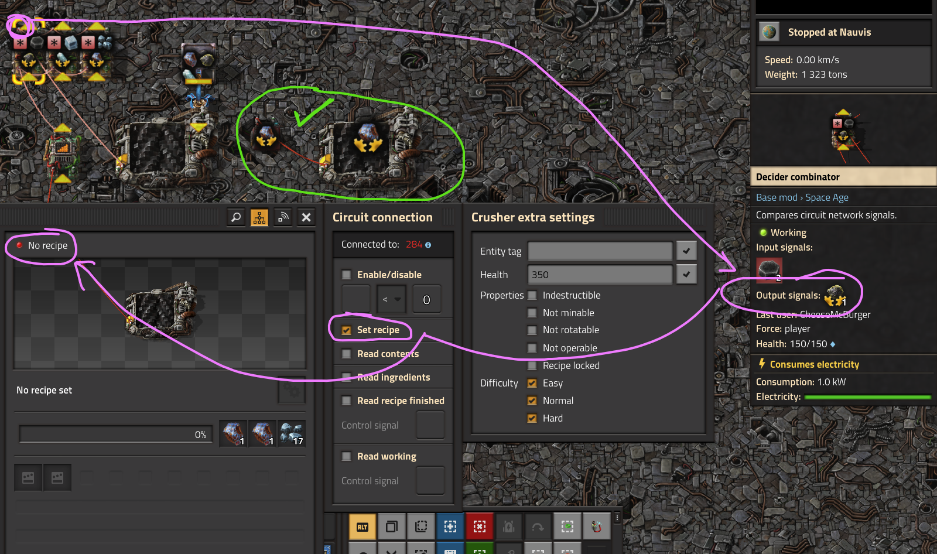This screenshot has width=937, height=554.
Task: Confirm the Entity tag with checkmark
Action: (686, 251)
